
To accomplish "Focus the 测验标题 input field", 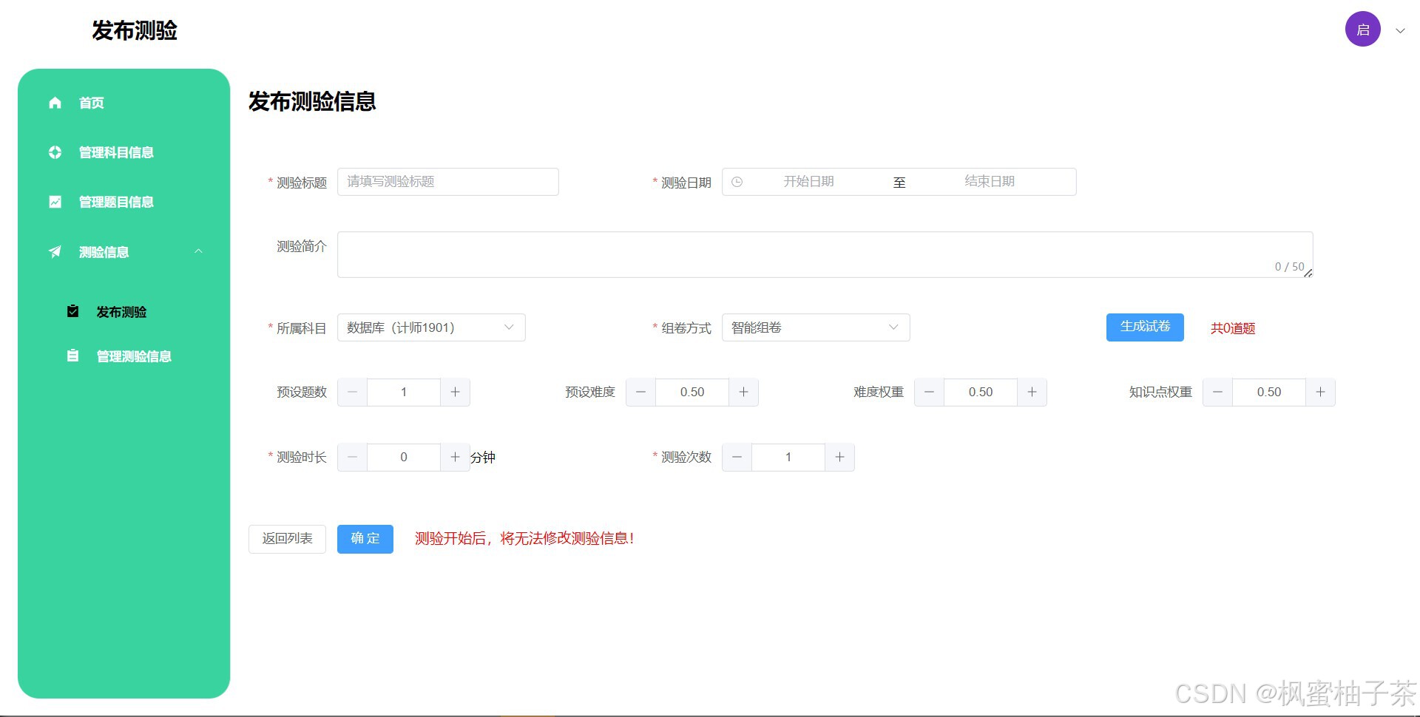I will pos(448,182).
